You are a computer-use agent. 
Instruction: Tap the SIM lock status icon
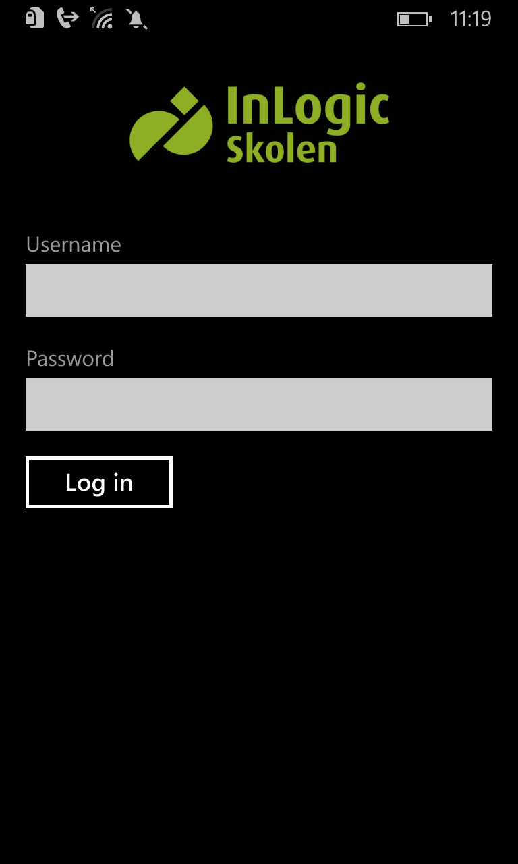click(x=34, y=18)
